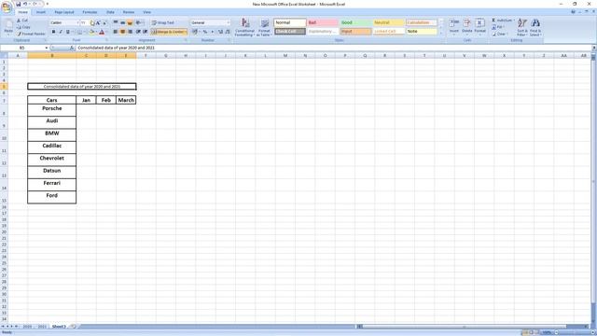
Task: Open the text orientation options
Action: coord(139,22)
